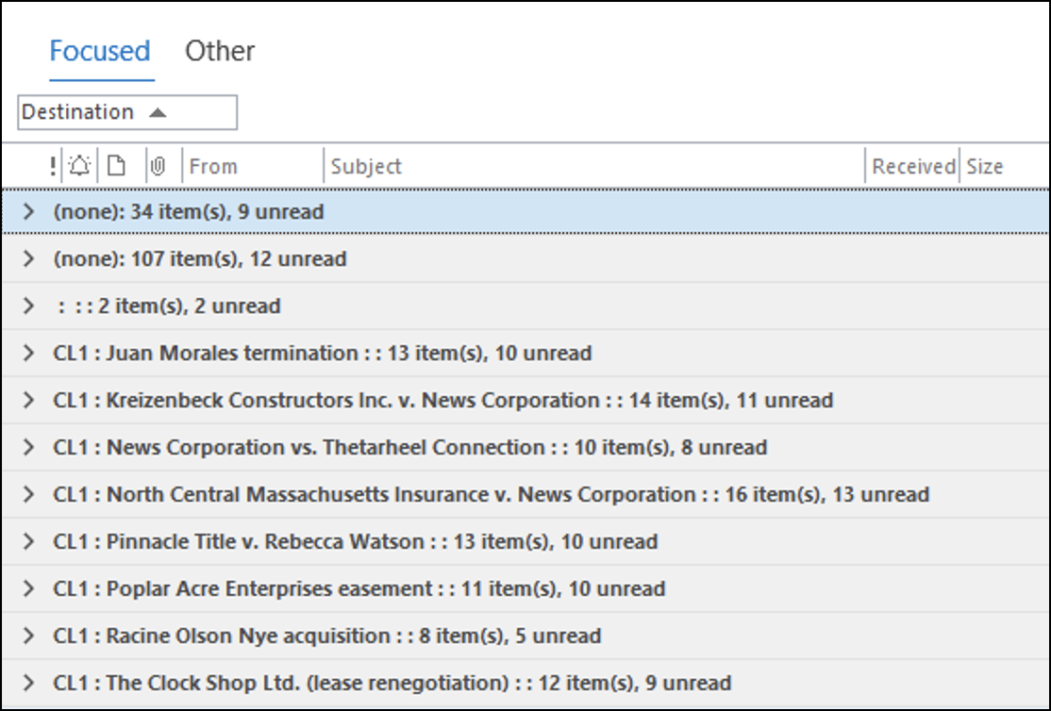Sort by the Icon page column header
1051x711 pixels.
117,166
